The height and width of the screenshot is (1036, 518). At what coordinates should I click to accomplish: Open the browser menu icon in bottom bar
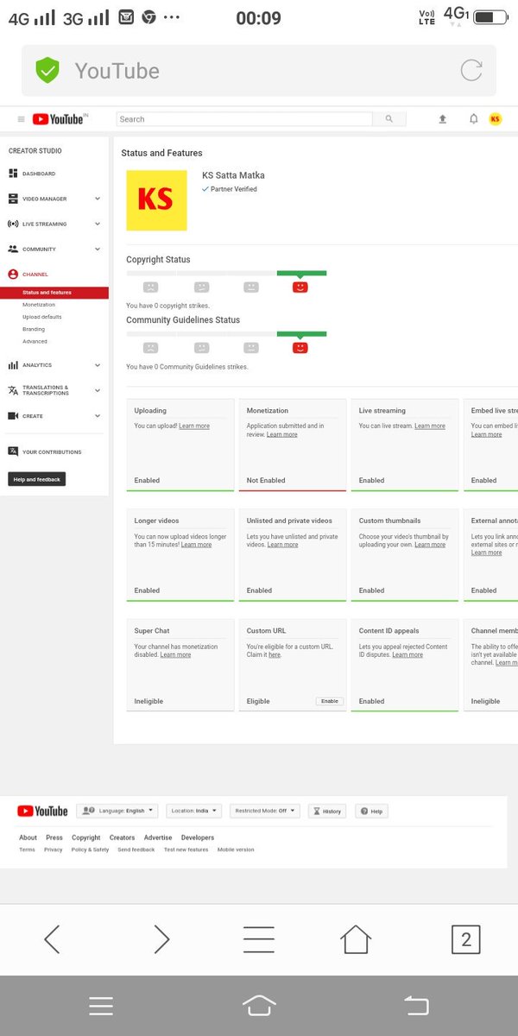coord(259,938)
